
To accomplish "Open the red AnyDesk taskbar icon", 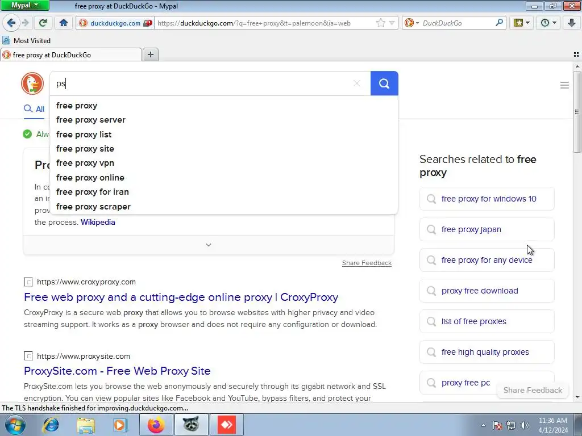I will [x=226, y=425].
